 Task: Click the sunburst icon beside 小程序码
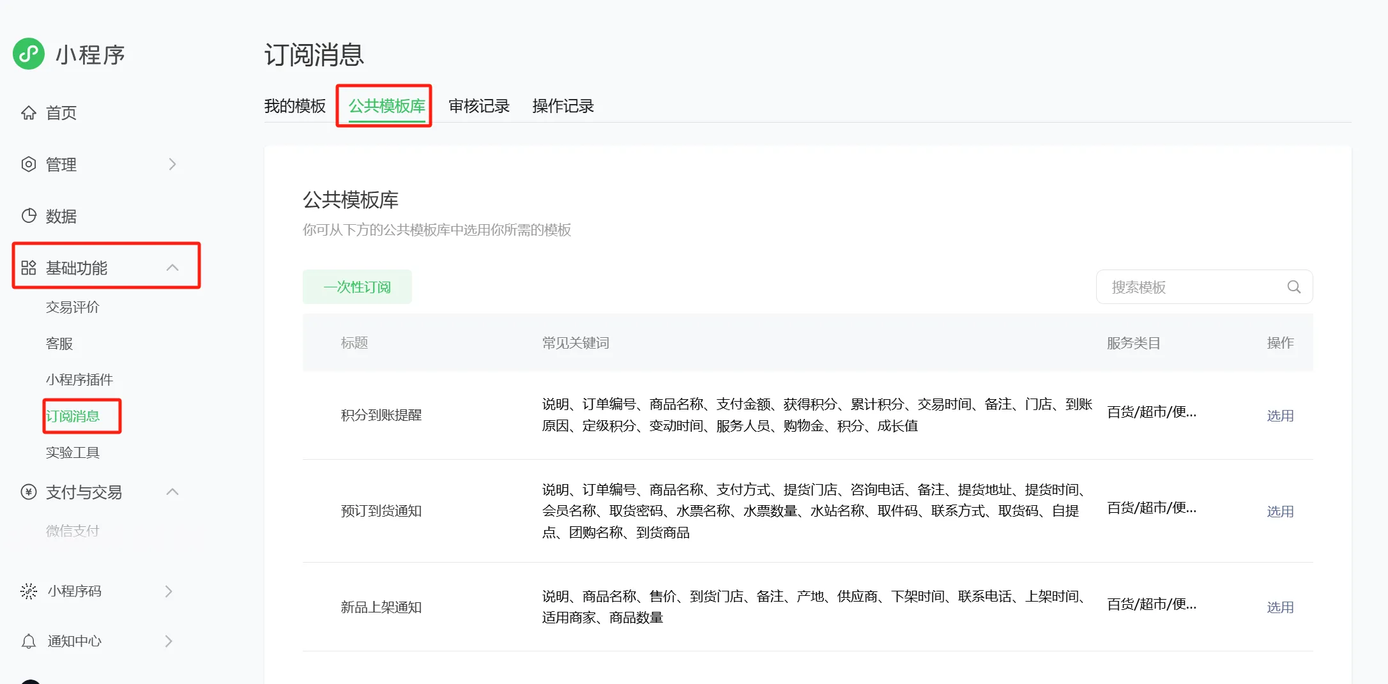tap(29, 591)
